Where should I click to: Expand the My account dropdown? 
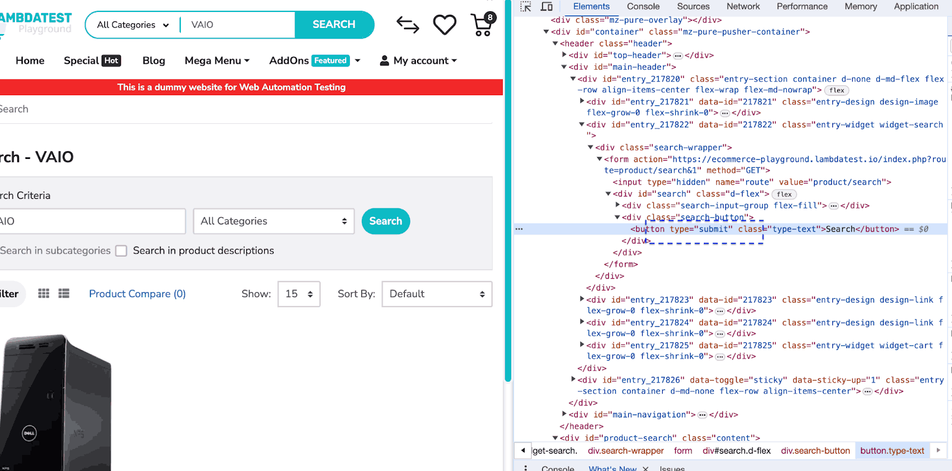418,61
